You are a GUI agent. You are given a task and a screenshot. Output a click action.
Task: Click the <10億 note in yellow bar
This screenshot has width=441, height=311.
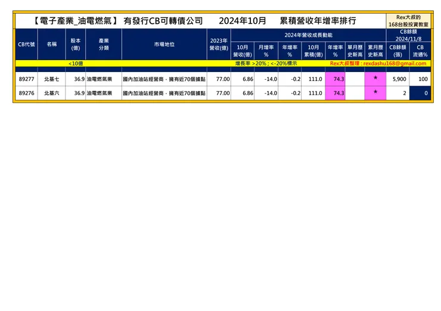[76, 64]
